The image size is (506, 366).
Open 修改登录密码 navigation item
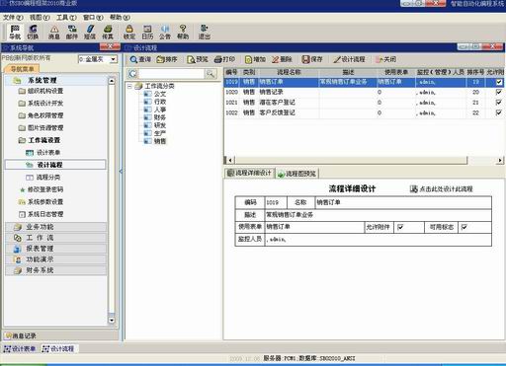tap(42, 189)
